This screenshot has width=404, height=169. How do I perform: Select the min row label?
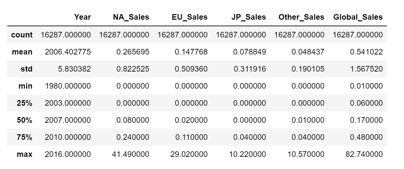pos(26,86)
